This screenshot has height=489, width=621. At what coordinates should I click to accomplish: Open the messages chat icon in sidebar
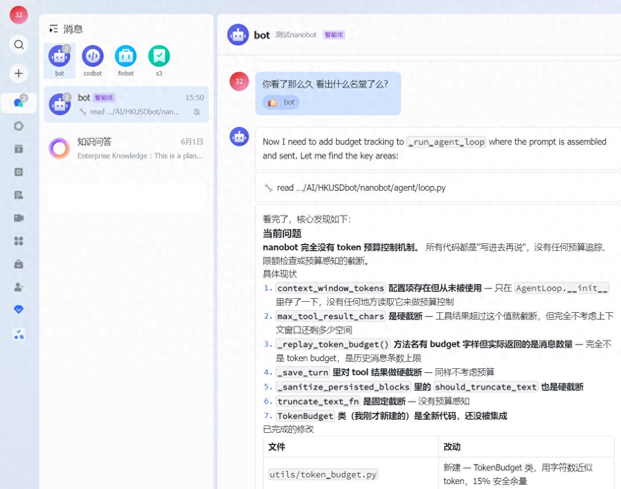pyautogui.click(x=19, y=103)
